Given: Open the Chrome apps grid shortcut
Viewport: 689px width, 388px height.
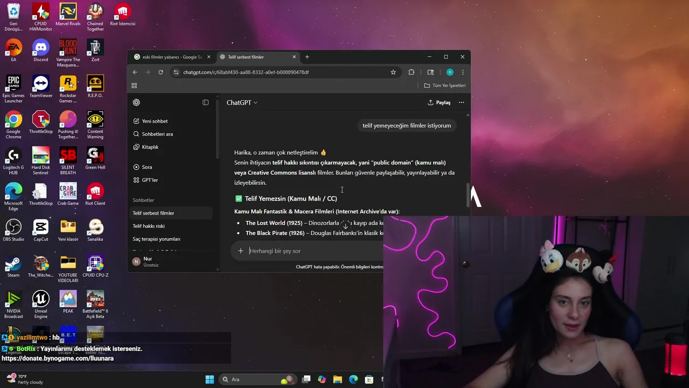Looking at the screenshot, I should point(134,86).
